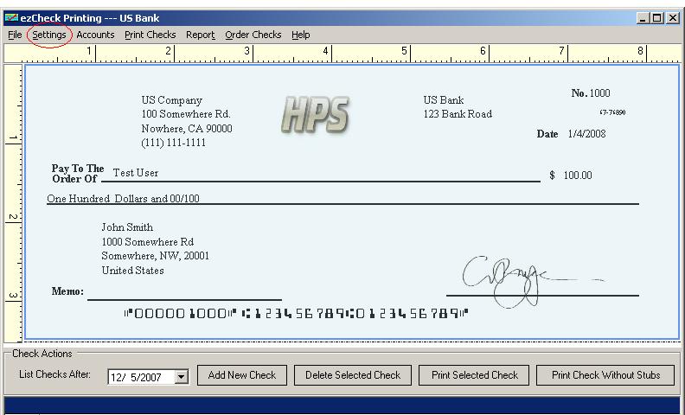685x415 pixels.
Task: Select the payee name Test User
Action: 136,173
